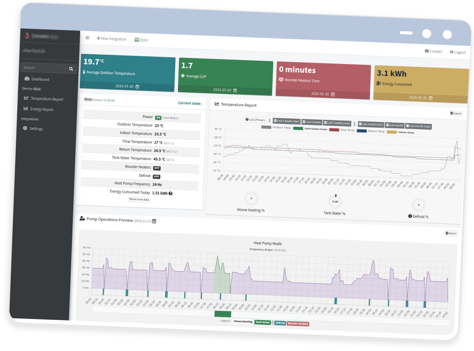474x351 pixels.
Task: Expand the Show more data section
Action: click(139, 199)
